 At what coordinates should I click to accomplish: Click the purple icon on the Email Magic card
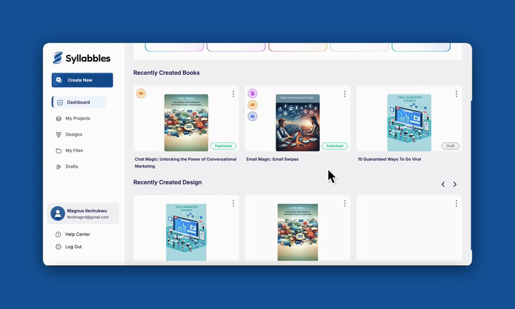pyautogui.click(x=252, y=93)
